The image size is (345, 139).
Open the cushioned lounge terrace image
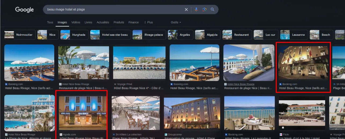[x=249, y=63]
